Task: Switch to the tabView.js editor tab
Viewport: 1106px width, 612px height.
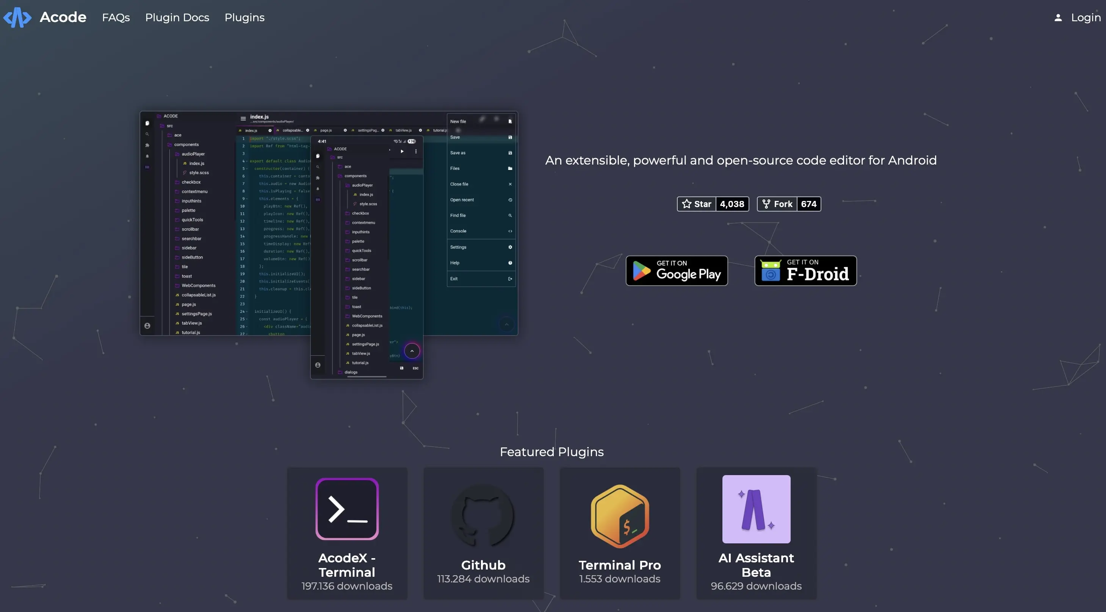Action: pos(404,130)
